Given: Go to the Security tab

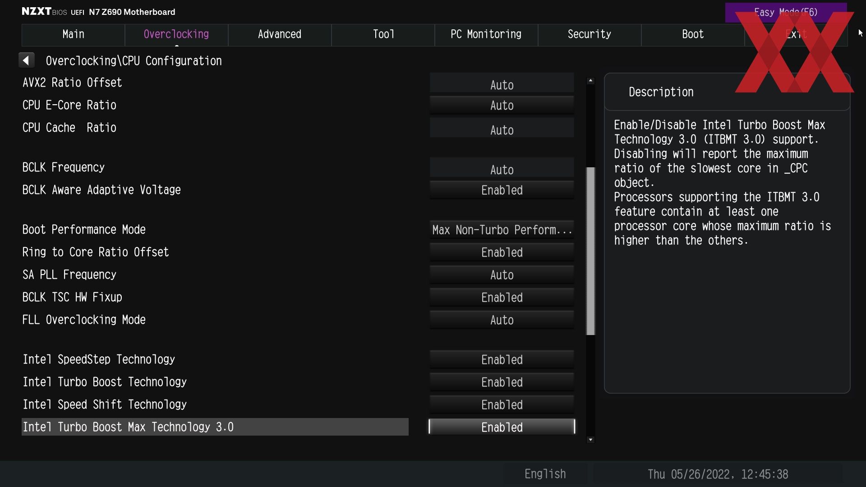Looking at the screenshot, I should pos(590,34).
